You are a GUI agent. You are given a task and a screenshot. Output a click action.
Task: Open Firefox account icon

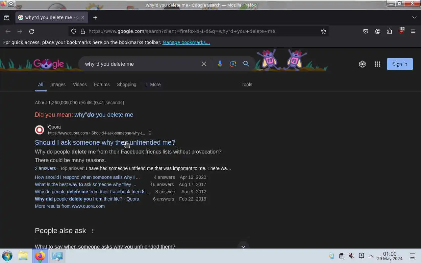tap(378, 31)
